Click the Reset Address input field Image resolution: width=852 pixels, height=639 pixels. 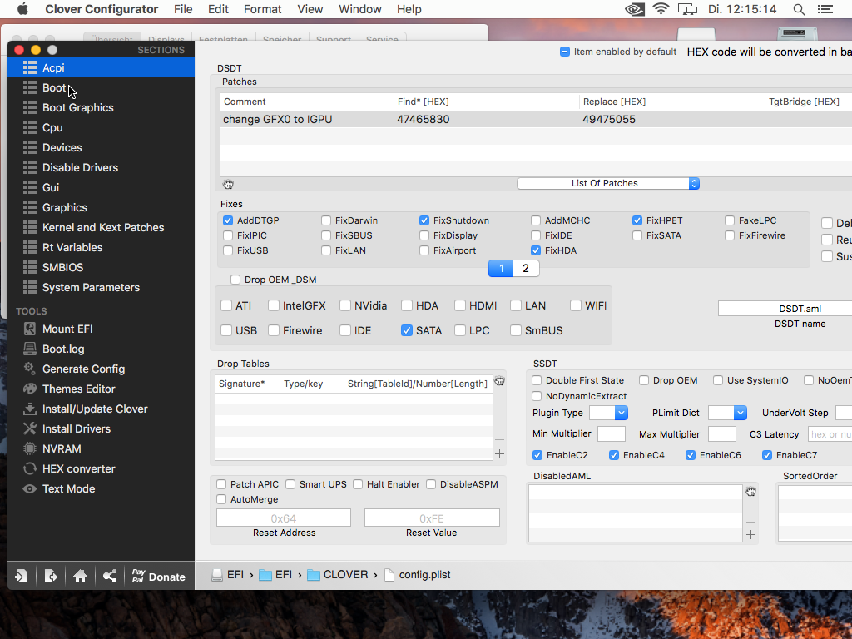284,518
